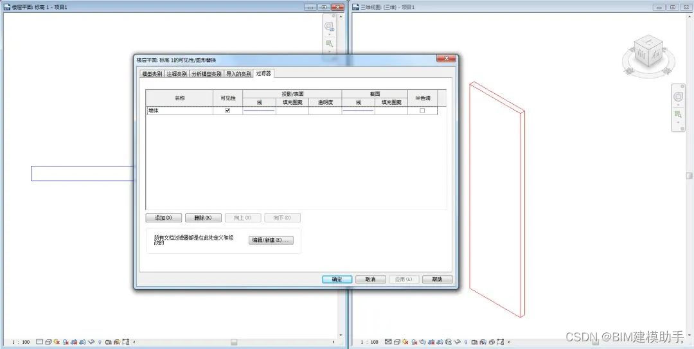The image size is (694, 349).
Task: Click 3D view vertical scrollbar thumb
Action: tap(690, 176)
